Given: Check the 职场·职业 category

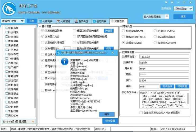Looking at the screenshot, I should coord(7,93).
